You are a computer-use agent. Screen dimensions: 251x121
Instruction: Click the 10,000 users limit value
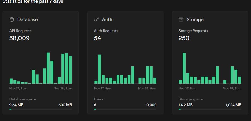tap(151, 105)
